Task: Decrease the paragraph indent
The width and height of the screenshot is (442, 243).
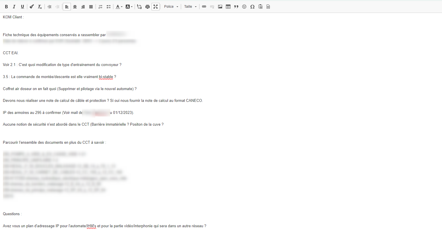Action: click(57, 7)
